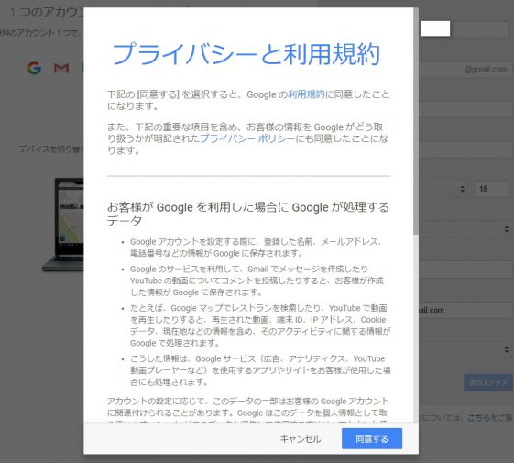Image resolution: width=514 pixels, height=463 pixels.
Task: Click the @gmail.com username field
Action: tap(465, 70)
